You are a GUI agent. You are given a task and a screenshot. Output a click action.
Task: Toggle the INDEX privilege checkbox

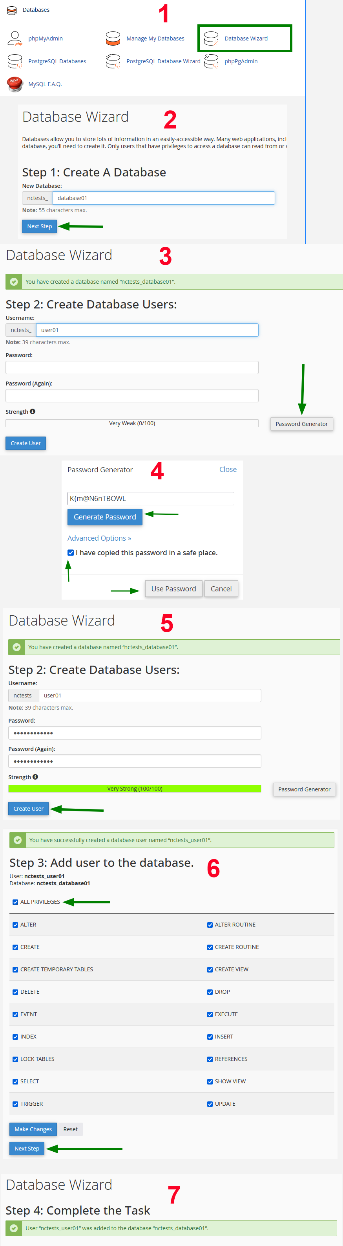[x=15, y=1037]
